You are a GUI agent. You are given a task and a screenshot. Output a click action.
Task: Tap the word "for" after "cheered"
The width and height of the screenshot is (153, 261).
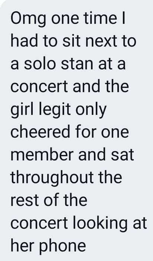click(85, 132)
